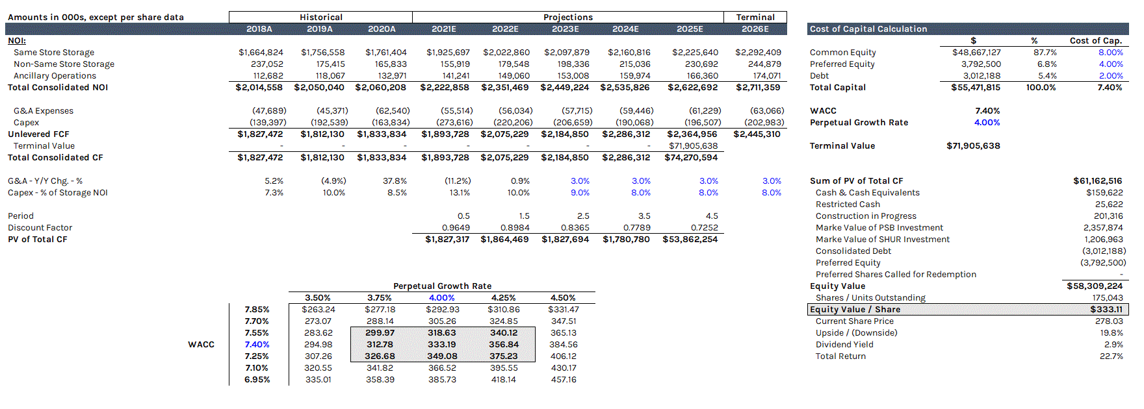Select the Equity Value / Share $333.11
This screenshot has height=409, width=1144.
(1106, 310)
